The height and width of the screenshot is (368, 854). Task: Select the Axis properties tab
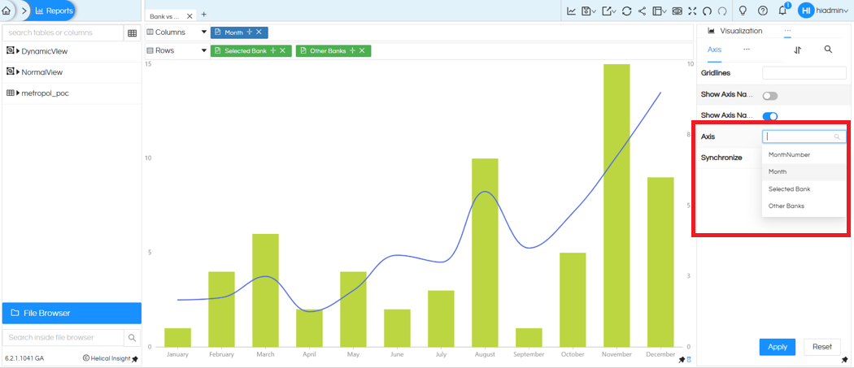(x=714, y=50)
